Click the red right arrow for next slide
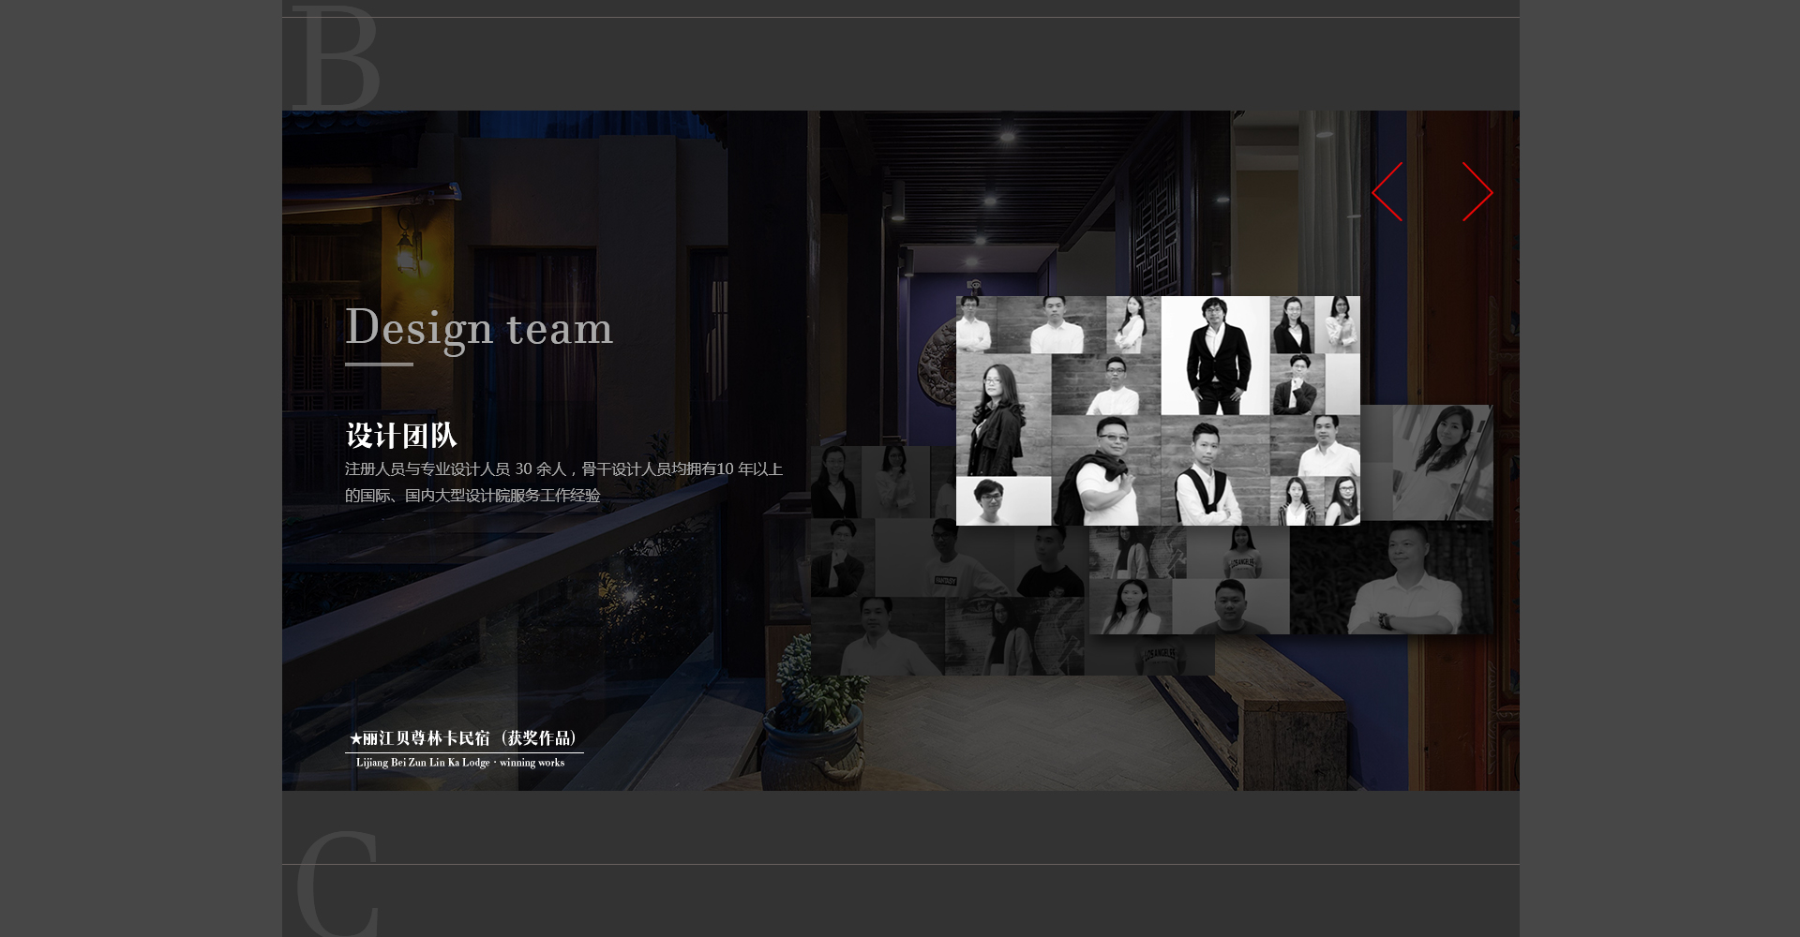This screenshot has height=937, width=1800. pos(1477,192)
